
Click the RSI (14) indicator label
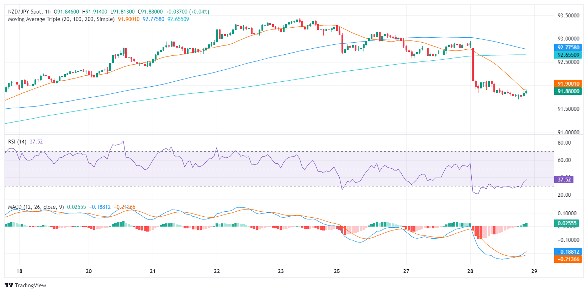pyautogui.click(x=17, y=142)
